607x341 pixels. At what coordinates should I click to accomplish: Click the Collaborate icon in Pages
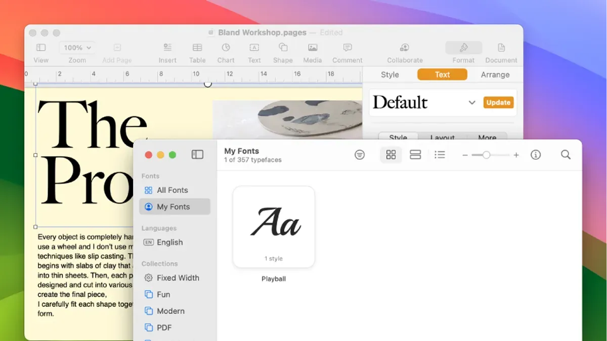(405, 47)
